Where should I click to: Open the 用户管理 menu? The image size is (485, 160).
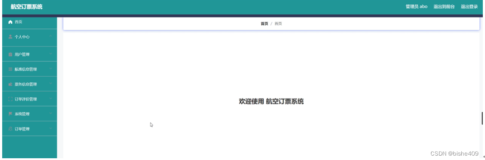click(x=30, y=54)
